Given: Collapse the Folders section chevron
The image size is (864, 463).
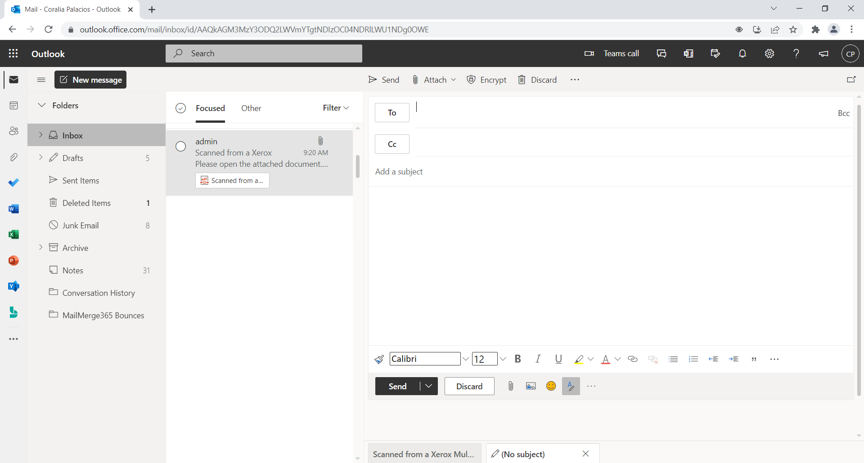Looking at the screenshot, I should pos(42,105).
